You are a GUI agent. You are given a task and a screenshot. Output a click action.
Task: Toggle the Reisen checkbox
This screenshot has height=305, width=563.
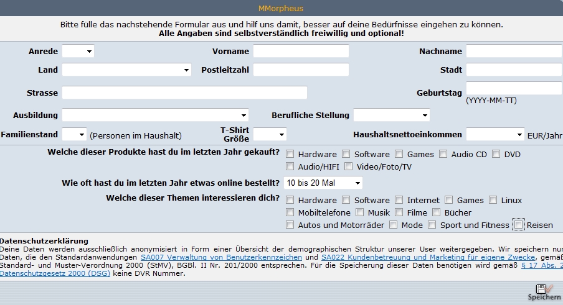(518, 225)
